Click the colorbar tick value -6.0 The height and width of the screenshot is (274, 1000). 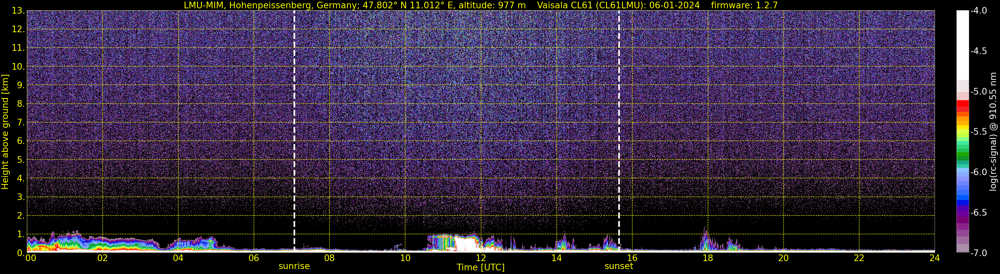pos(978,172)
